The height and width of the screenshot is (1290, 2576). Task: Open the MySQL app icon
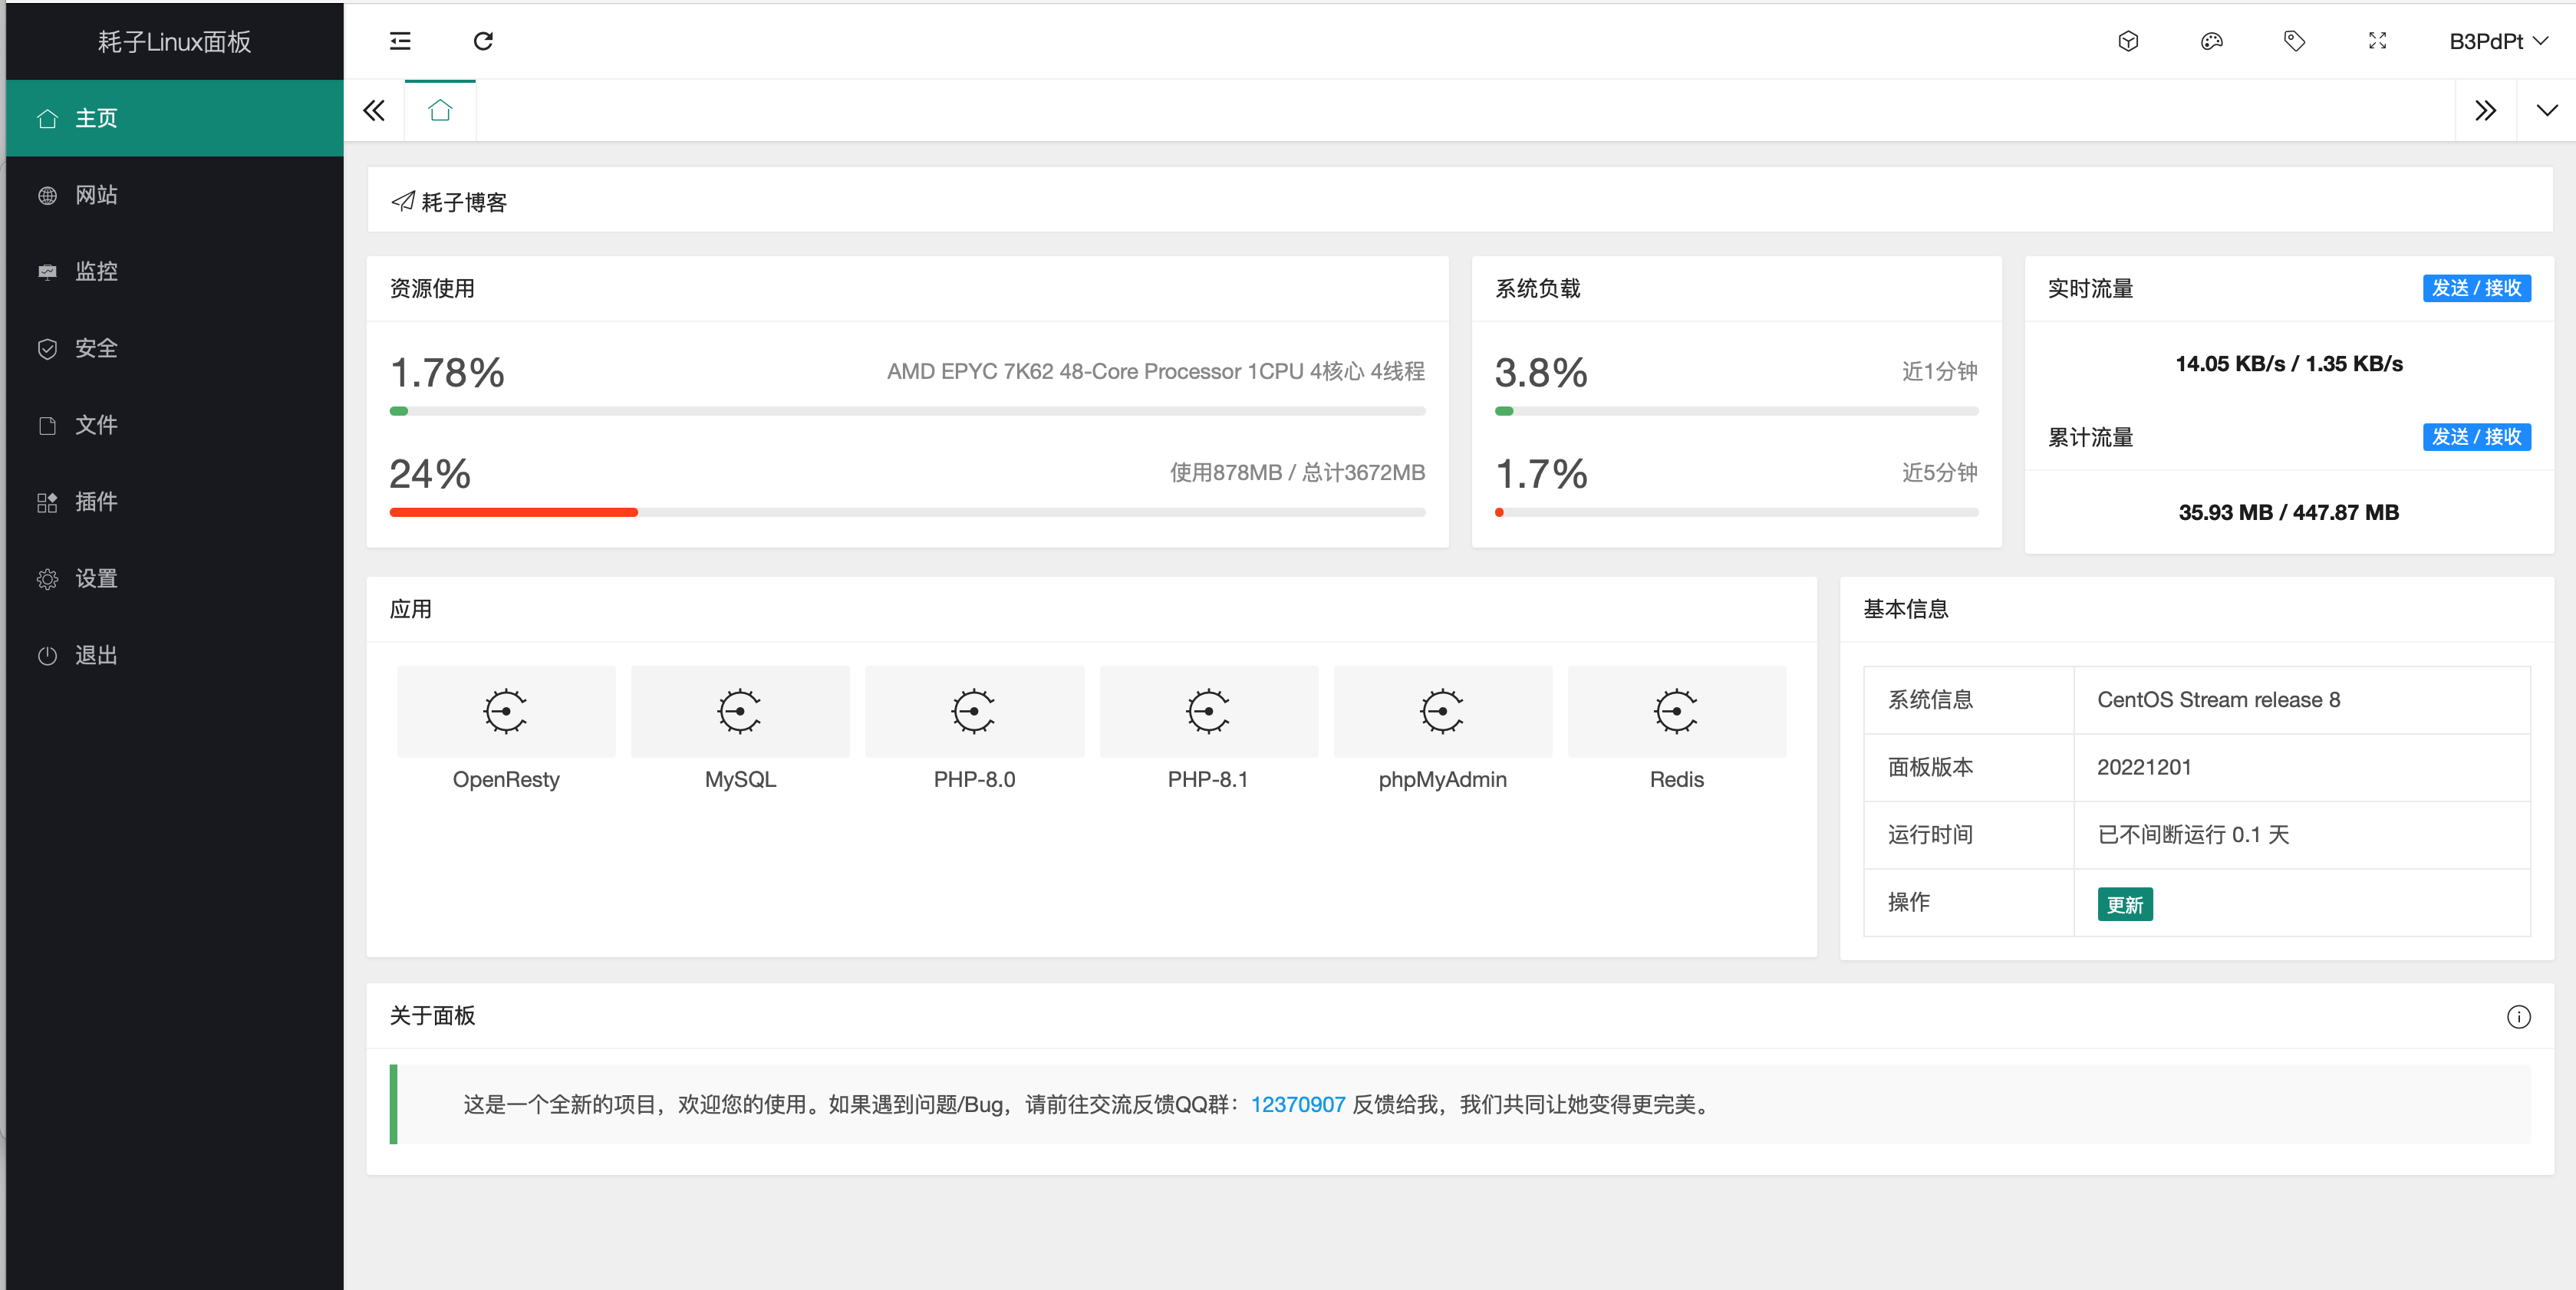click(x=740, y=711)
